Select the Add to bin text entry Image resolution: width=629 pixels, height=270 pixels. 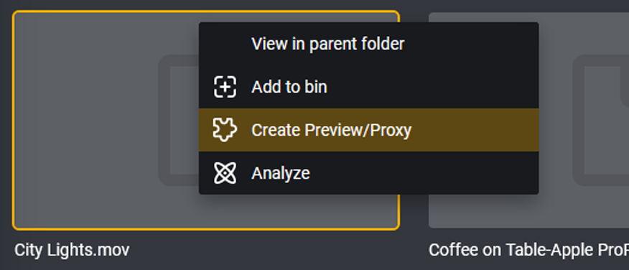pos(289,87)
